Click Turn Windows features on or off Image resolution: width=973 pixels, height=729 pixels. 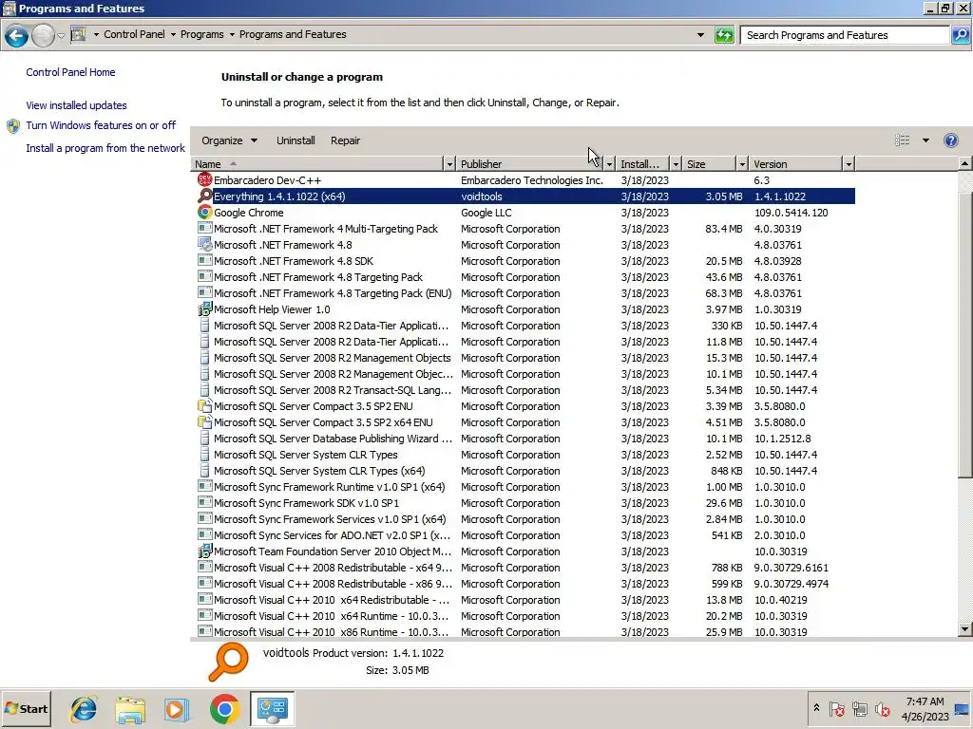coord(101,125)
